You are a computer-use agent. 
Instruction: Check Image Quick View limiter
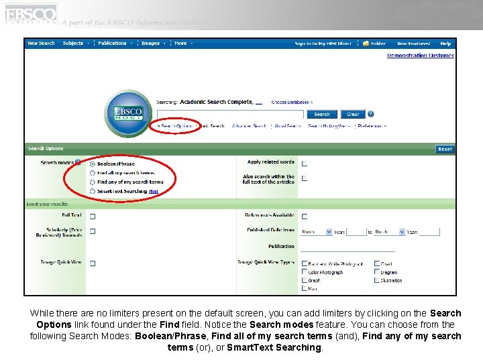pos(93,263)
